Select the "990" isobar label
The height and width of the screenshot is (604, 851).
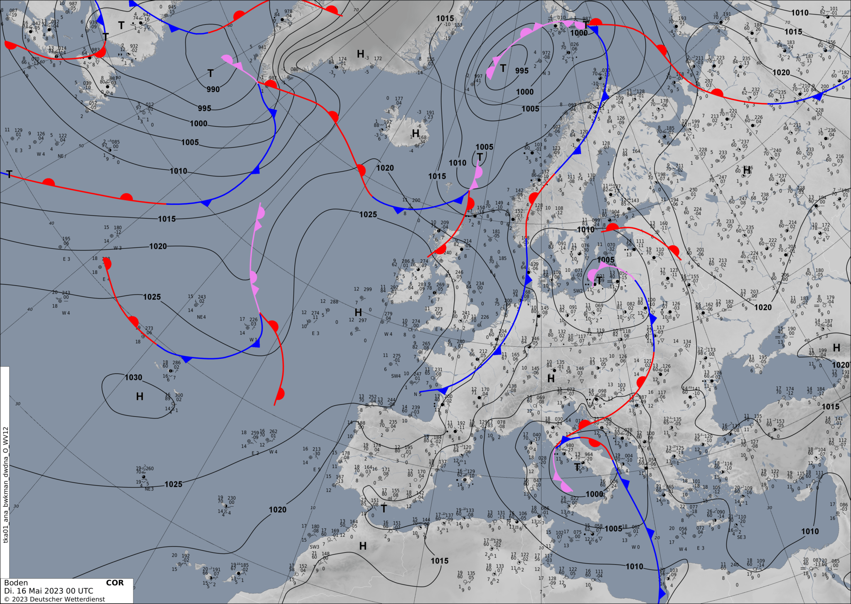(213, 89)
